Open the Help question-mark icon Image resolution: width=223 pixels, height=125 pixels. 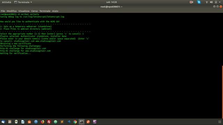tap(36, 122)
